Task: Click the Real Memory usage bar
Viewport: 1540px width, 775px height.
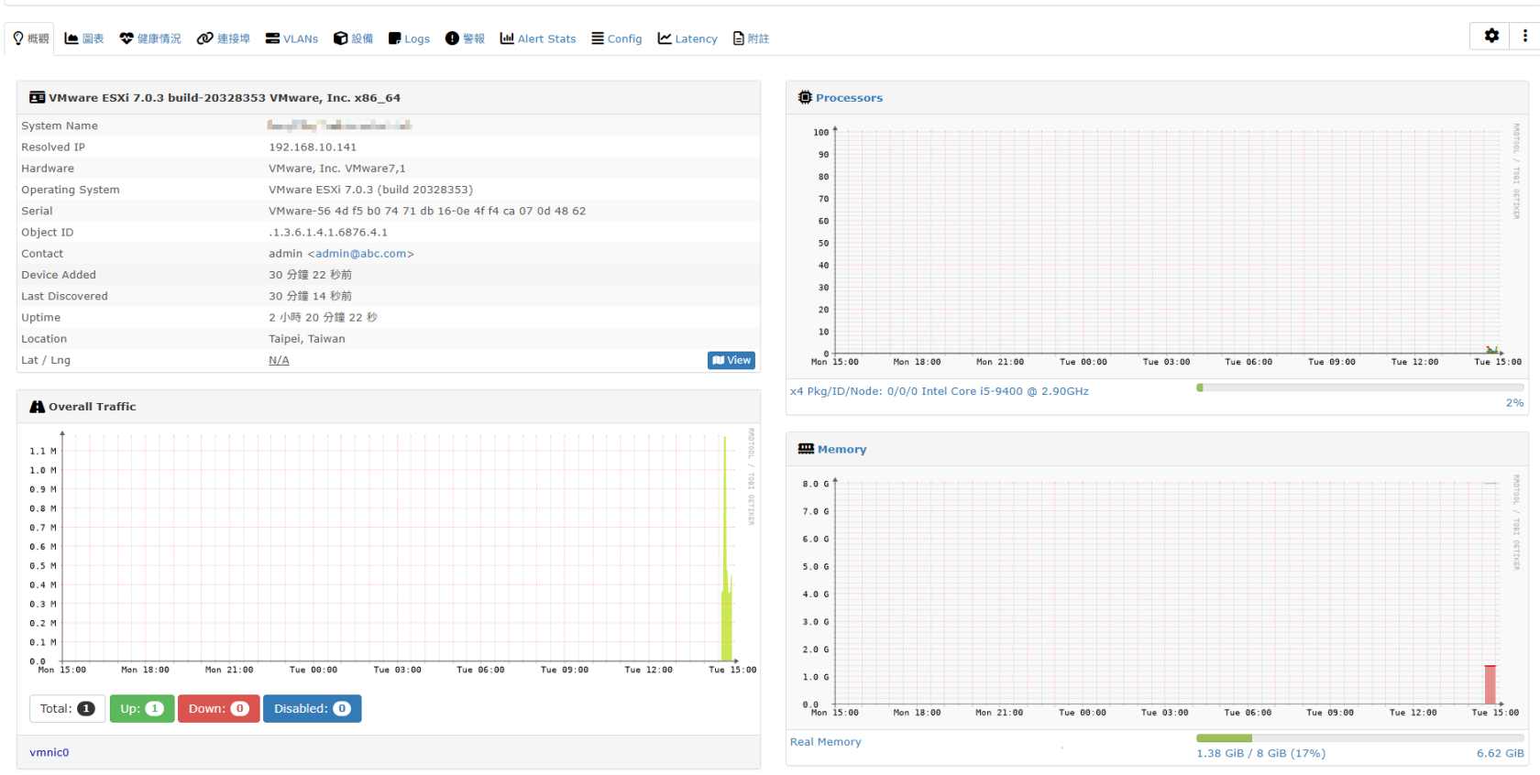Action: pyautogui.click(x=1359, y=738)
